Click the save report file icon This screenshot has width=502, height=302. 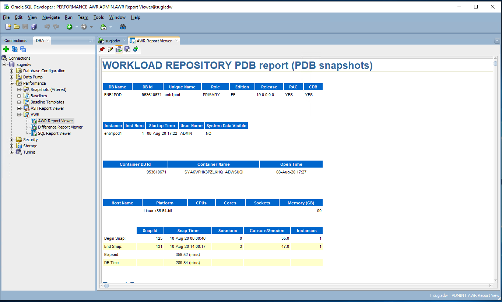click(127, 49)
